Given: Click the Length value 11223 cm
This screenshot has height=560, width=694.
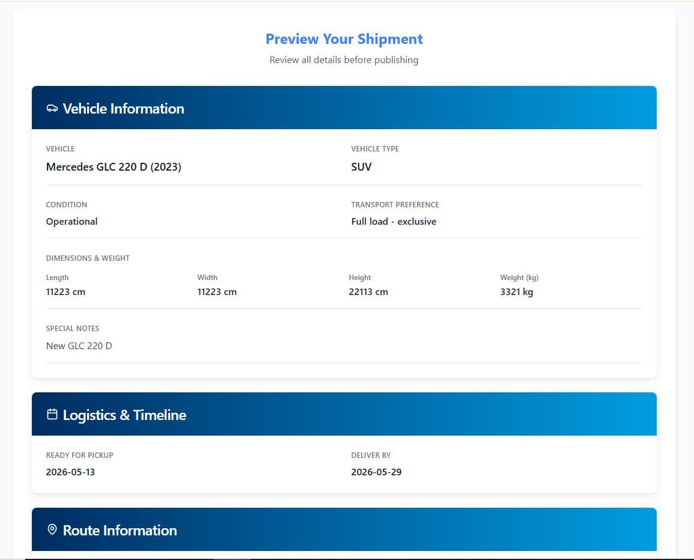Looking at the screenshot, I should pos(65,292).
